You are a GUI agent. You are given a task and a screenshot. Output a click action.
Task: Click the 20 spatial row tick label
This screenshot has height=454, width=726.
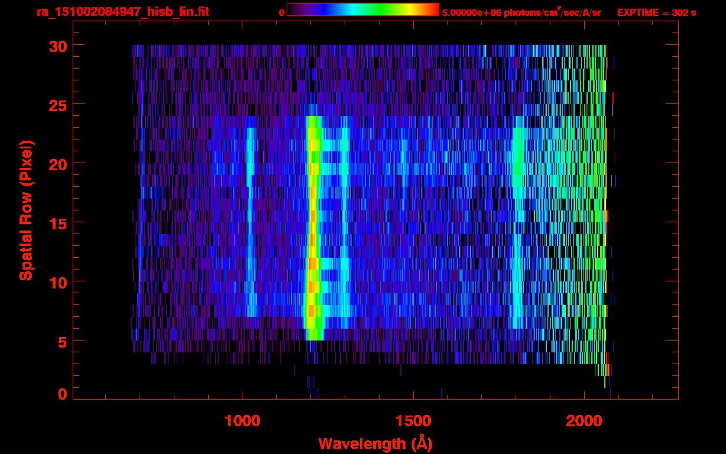click(58, 164)
